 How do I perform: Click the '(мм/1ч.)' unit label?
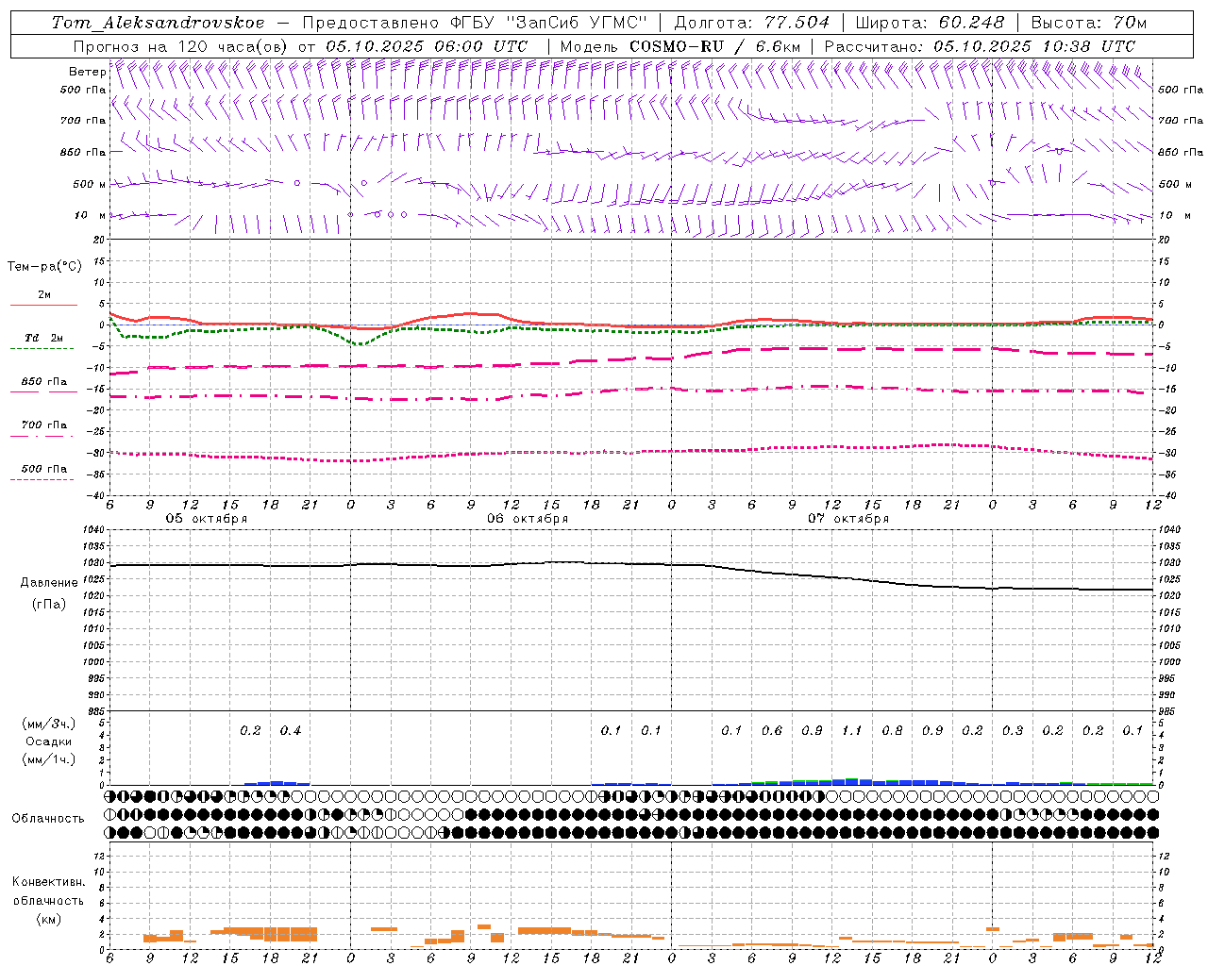coord(49,760)
